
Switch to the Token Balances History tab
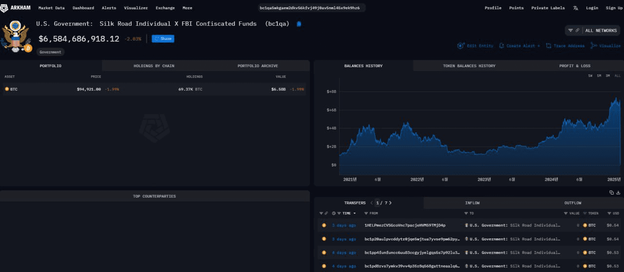pyautogui.click(x=469, y=66)
